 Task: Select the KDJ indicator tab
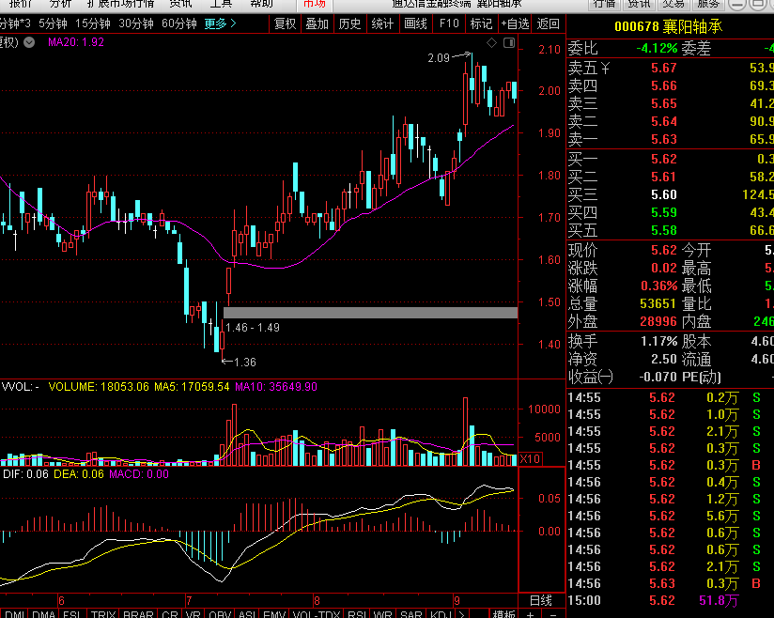point(441,614)
